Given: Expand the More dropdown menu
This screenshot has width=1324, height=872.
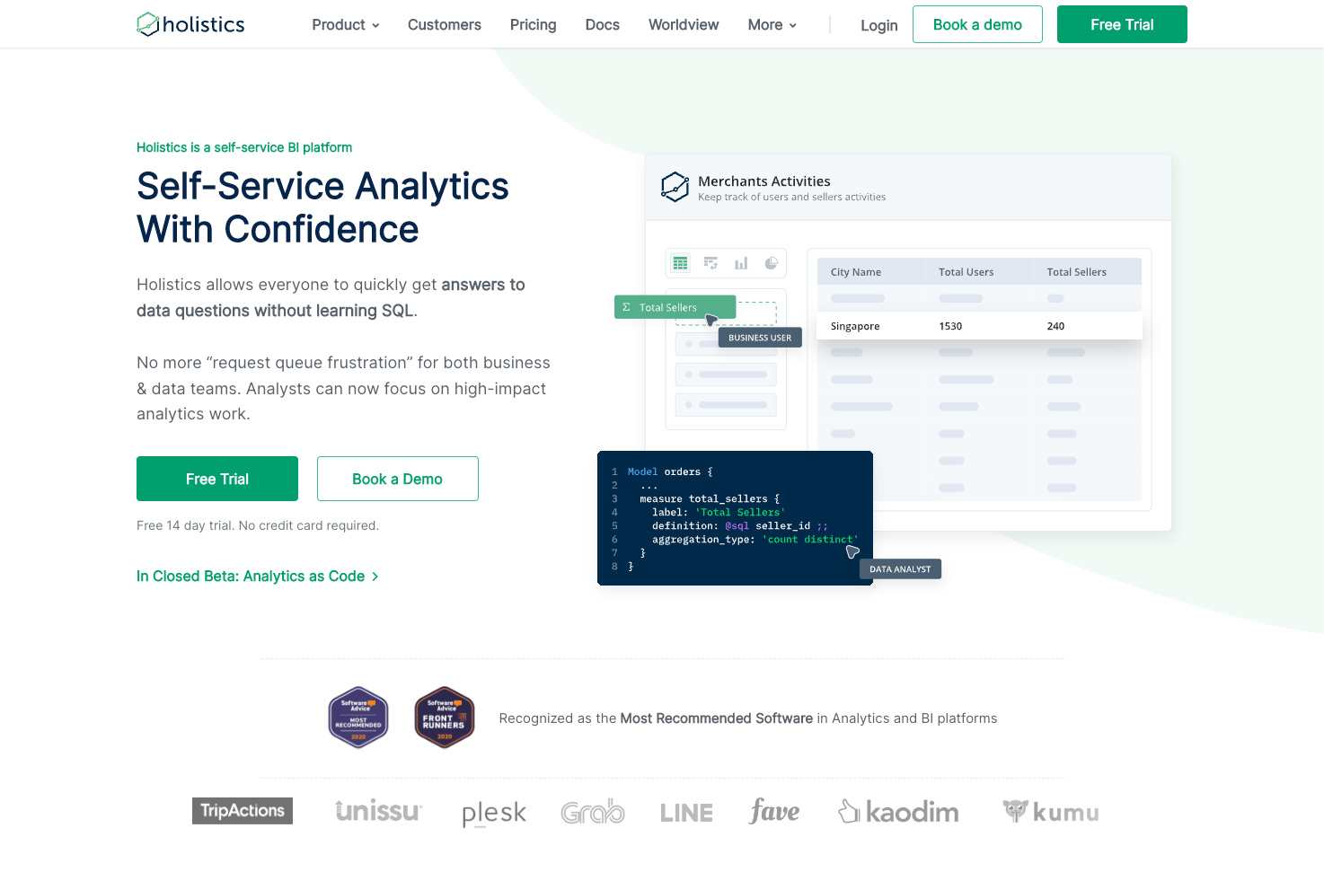Looking at the screenshot, I should click(772, 25).
